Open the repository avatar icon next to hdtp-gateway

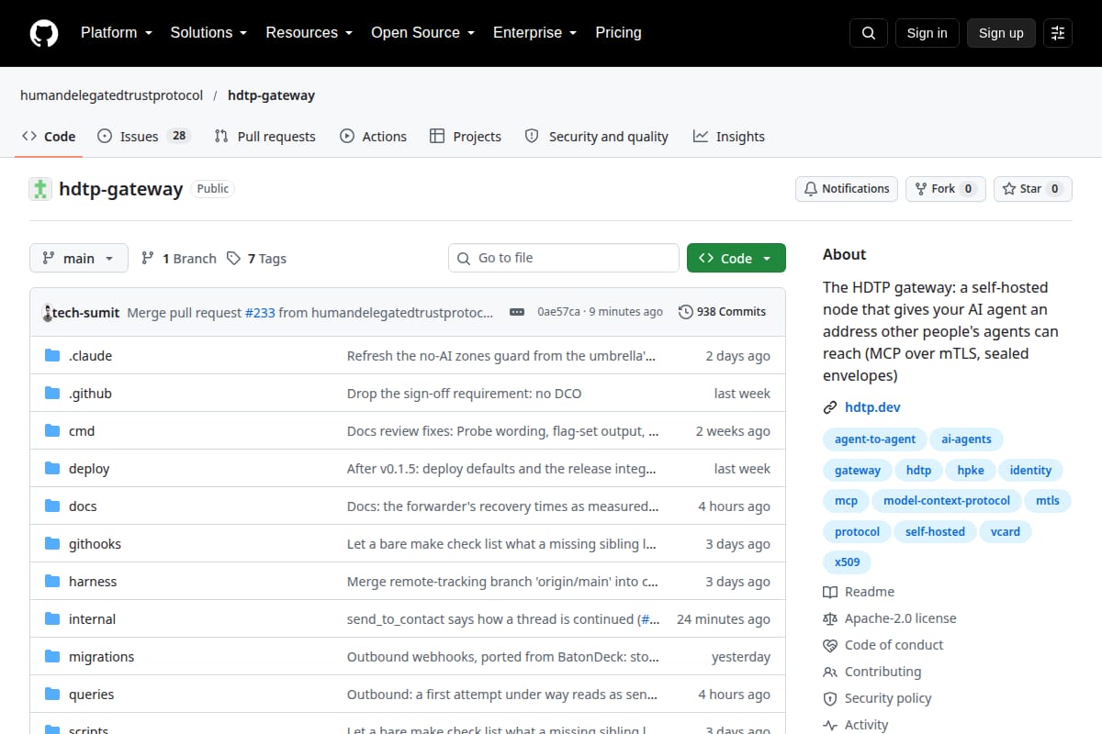[40, 189]
